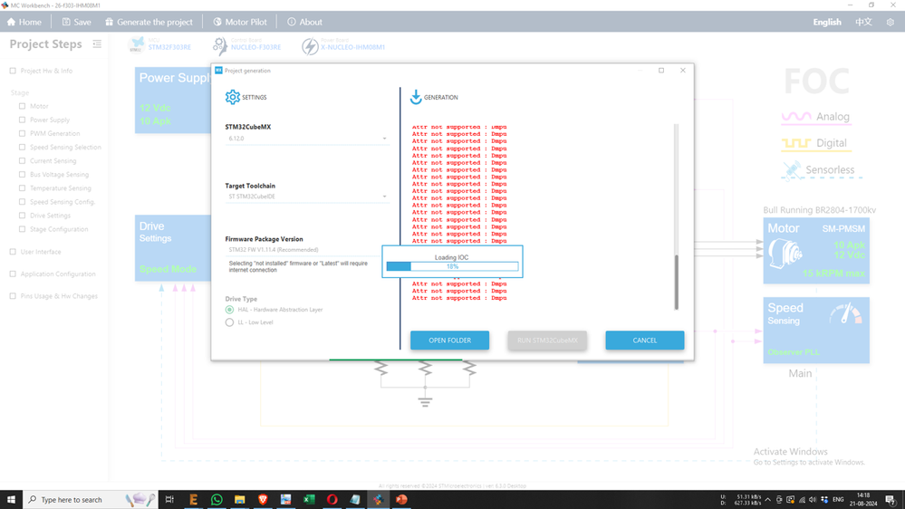Maximize the Project generation dialog
The width and height of the screenshot is (905, 509).
(x=661, y=71)
